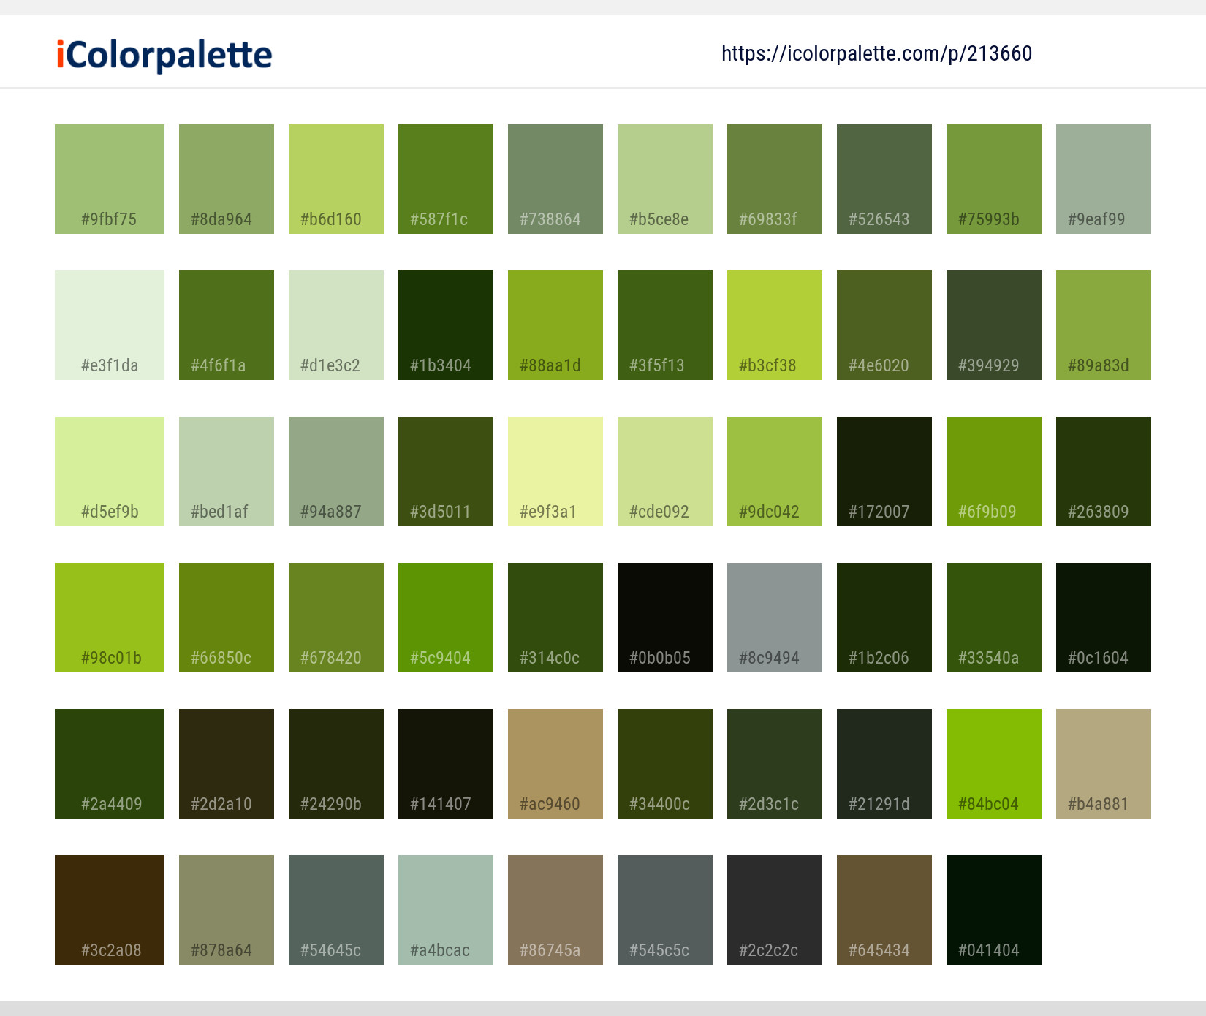
Task: Select the #4e6020 swatch
Action: click(x=884, y=325)
